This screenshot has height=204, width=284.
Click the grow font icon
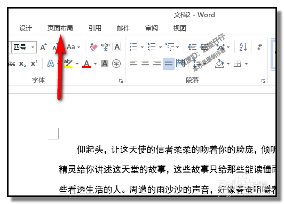(43, 47)
